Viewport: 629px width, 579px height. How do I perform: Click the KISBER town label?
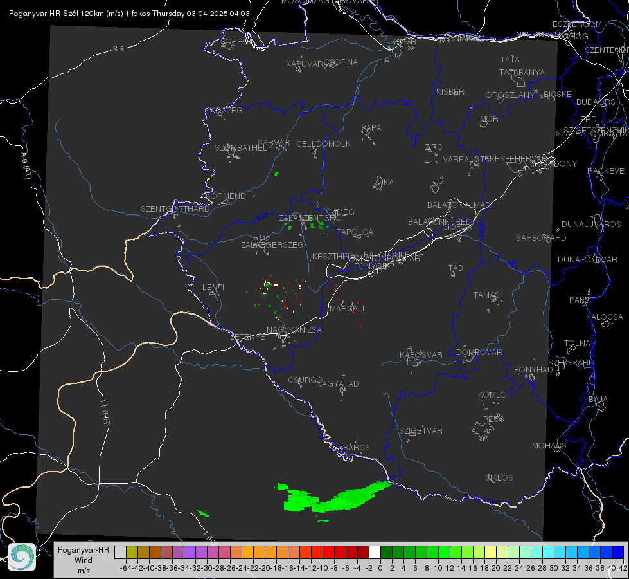(x=450, y=91)
